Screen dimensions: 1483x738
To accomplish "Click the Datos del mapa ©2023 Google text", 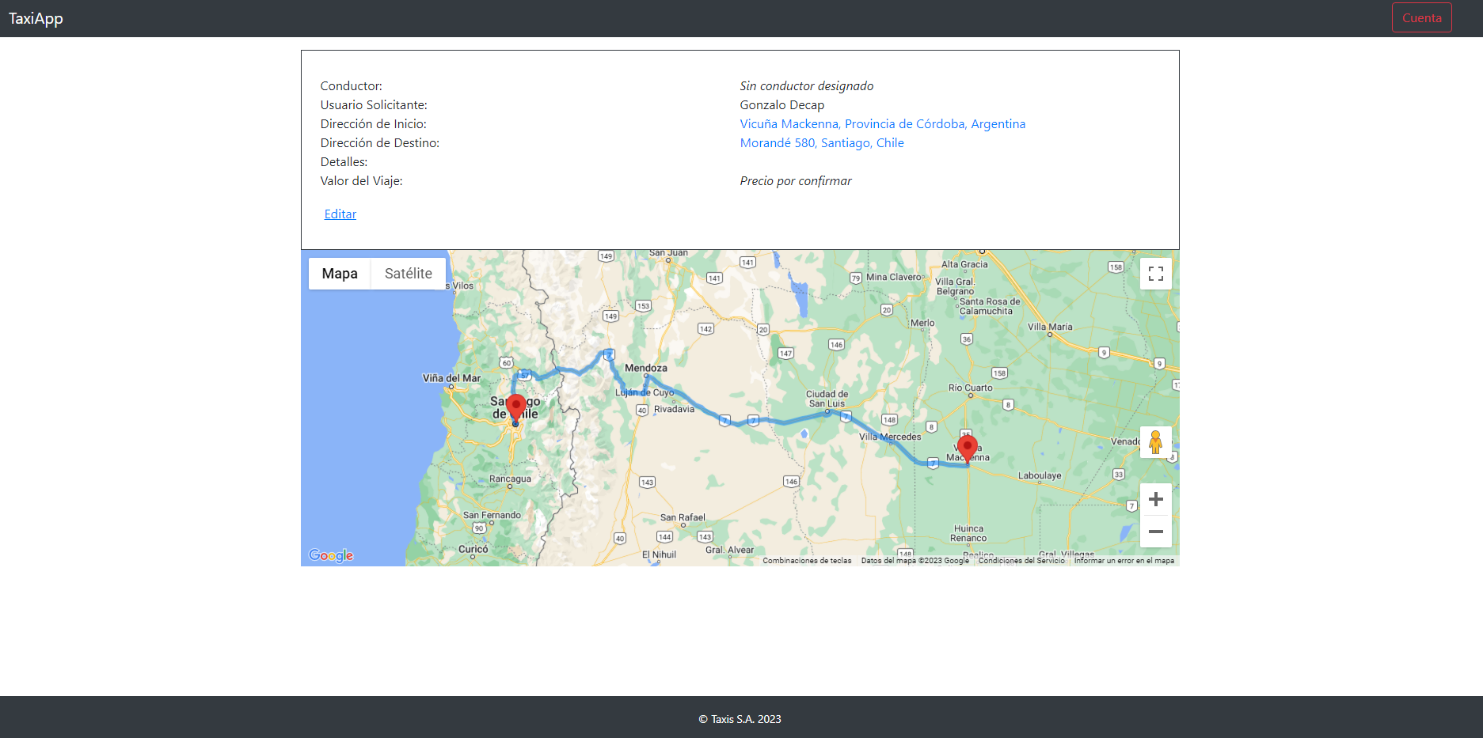I will tap(915, 561).
